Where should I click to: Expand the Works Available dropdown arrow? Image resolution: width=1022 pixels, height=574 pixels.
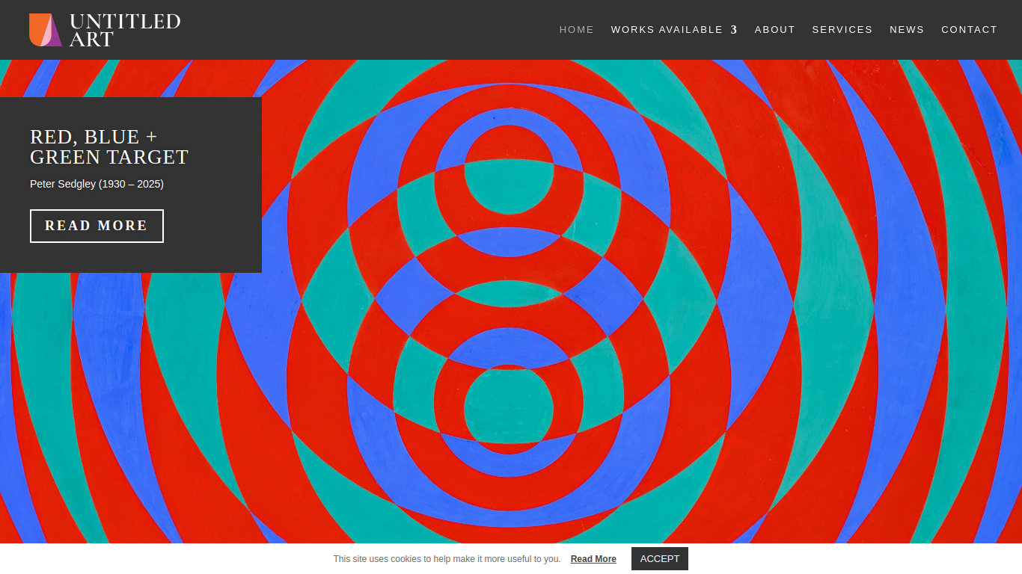click(x=734, y=30)
